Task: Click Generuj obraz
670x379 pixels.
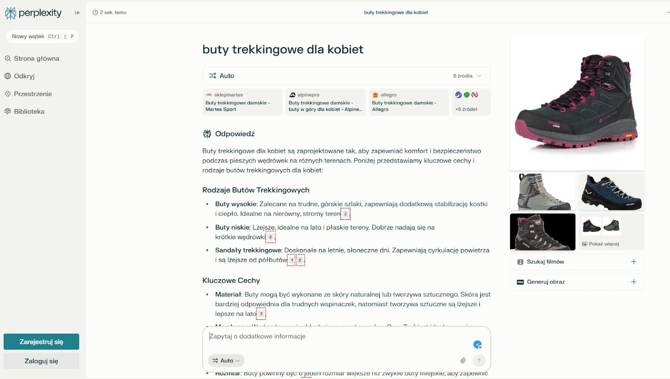Action: (x=577, y=282)
